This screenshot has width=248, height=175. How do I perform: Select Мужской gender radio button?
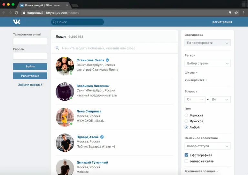pyautogui.click(x=186, y=121)
